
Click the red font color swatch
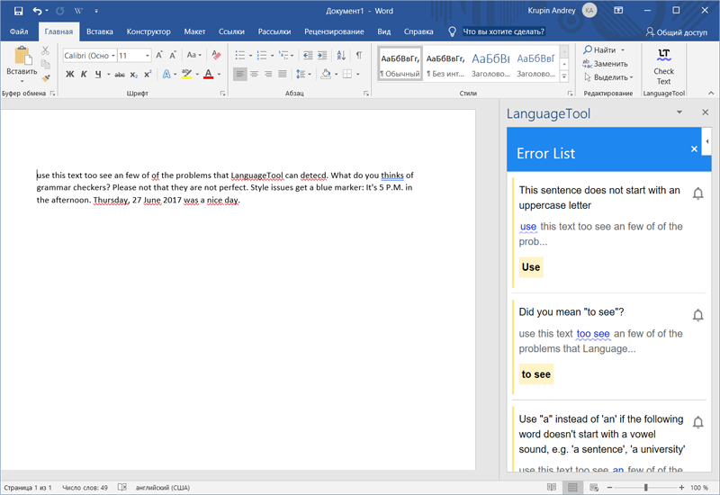pos(208,74)
